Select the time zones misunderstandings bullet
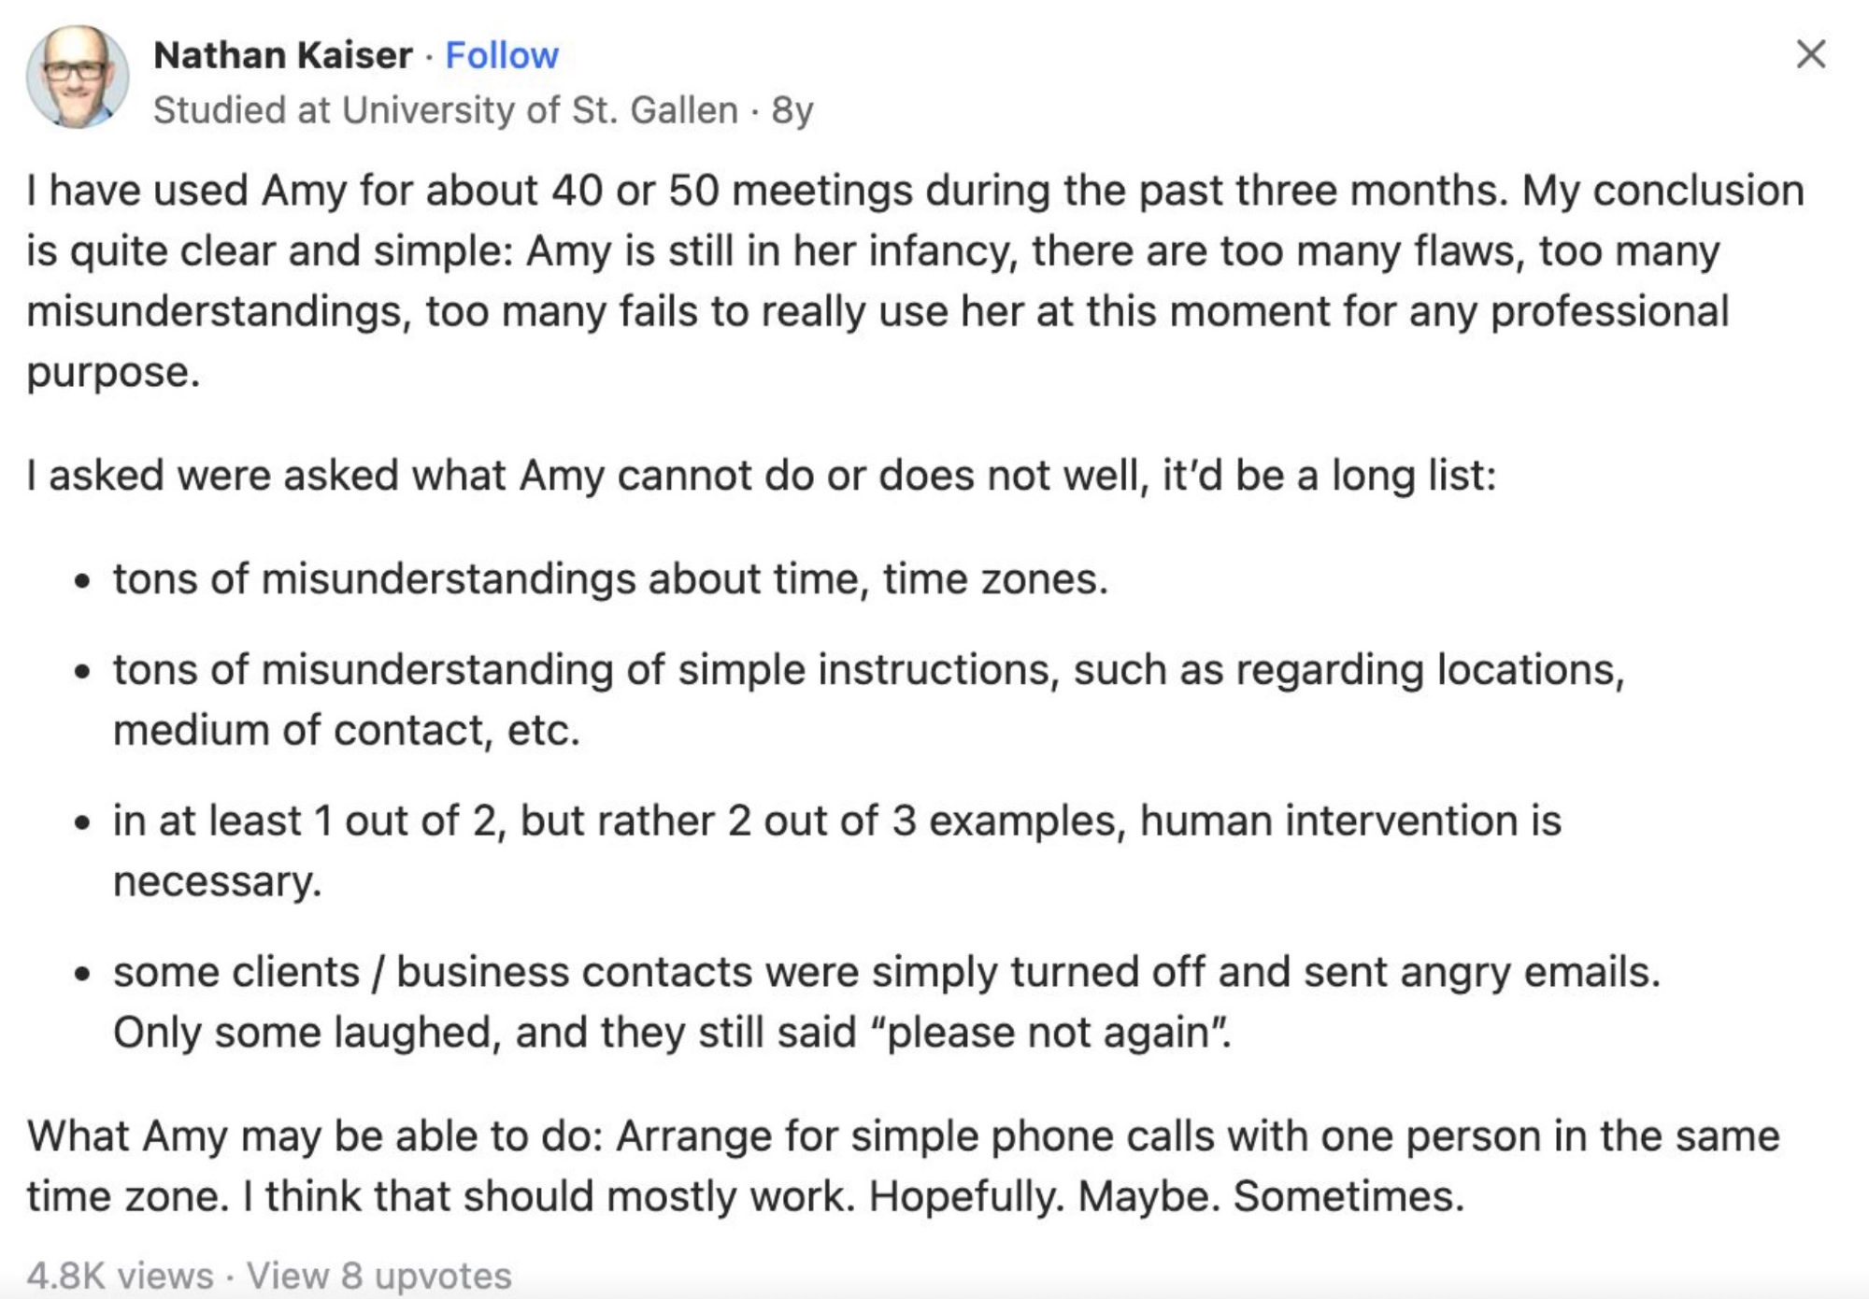 pyautogui.click(x=609, y=579)
